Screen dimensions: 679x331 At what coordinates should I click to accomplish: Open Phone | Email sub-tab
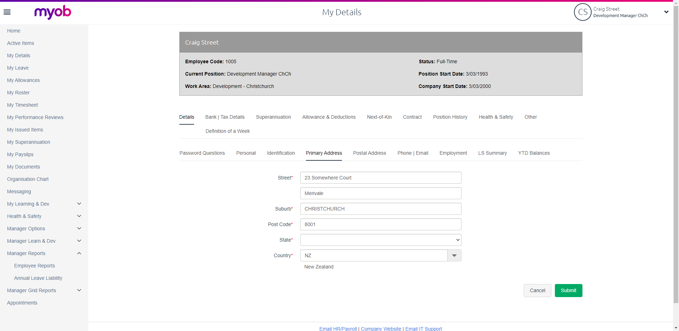(x=413, y=153)
